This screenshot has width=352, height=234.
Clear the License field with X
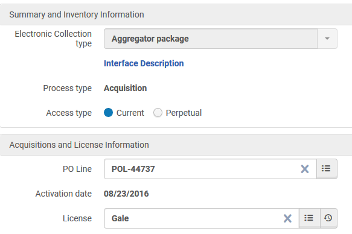287,218
